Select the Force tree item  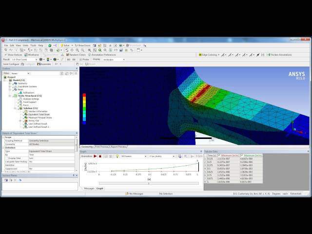[26, 105]
